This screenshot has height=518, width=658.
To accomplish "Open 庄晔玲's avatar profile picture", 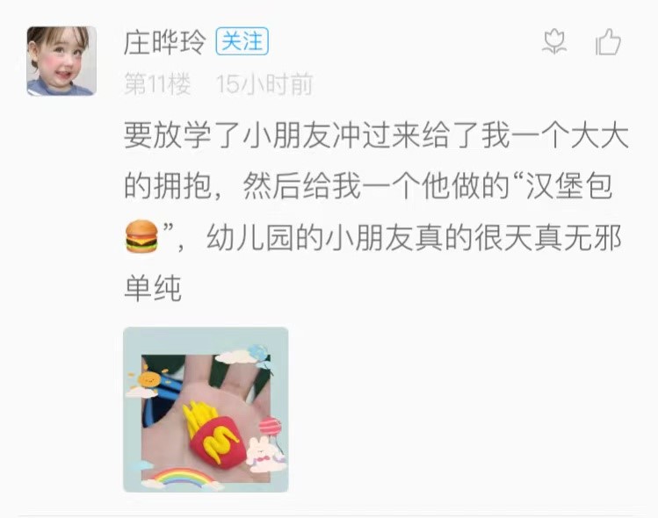I will pyautogui.click(x=61, y=61).
